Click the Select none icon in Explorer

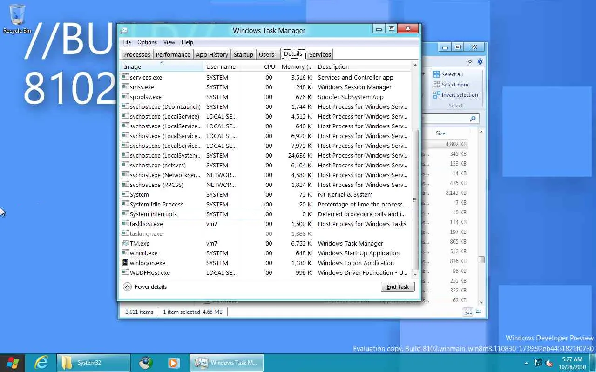tap(436, 85)
